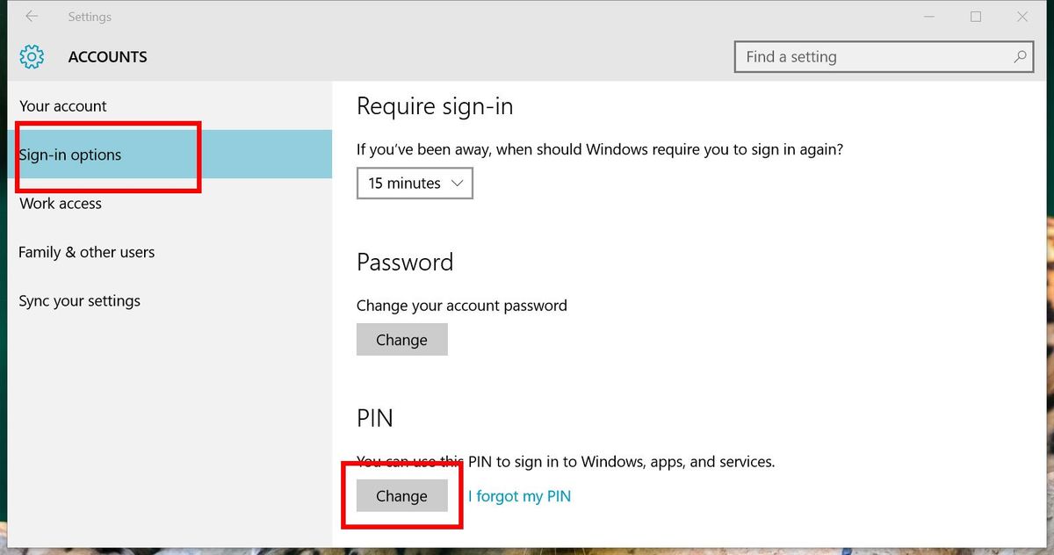This screenshot has width=1054, height=555.
Task: Click Change under PIN
Action: pyautogui.click(x=401, y=495)
